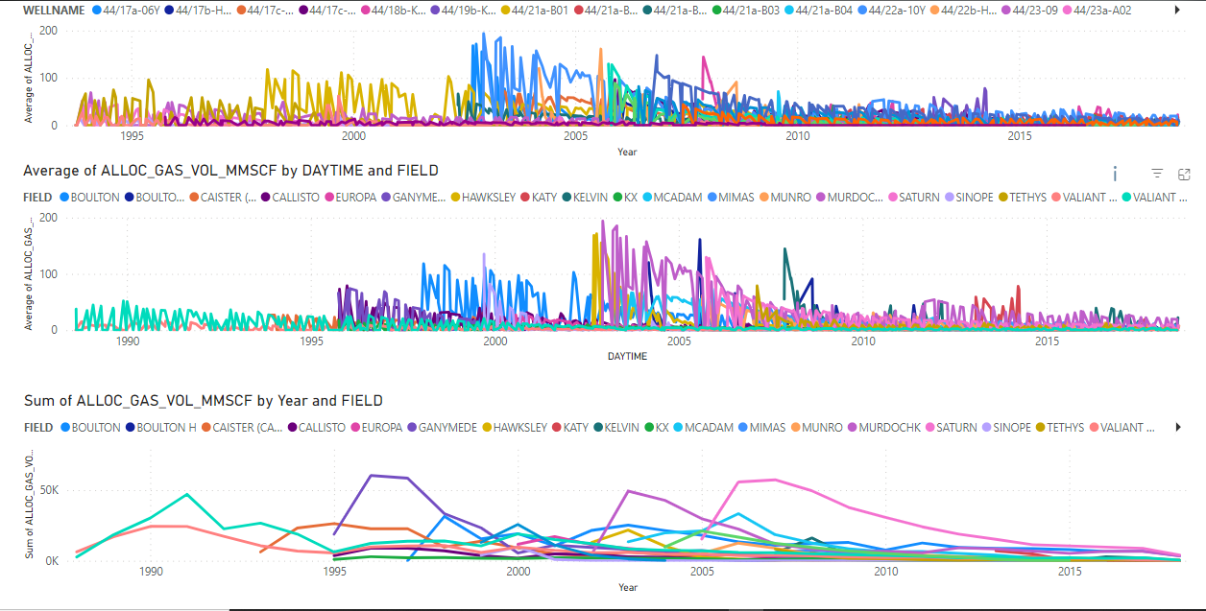Click the WELLNAME legend title

click(x=54, y=10)
